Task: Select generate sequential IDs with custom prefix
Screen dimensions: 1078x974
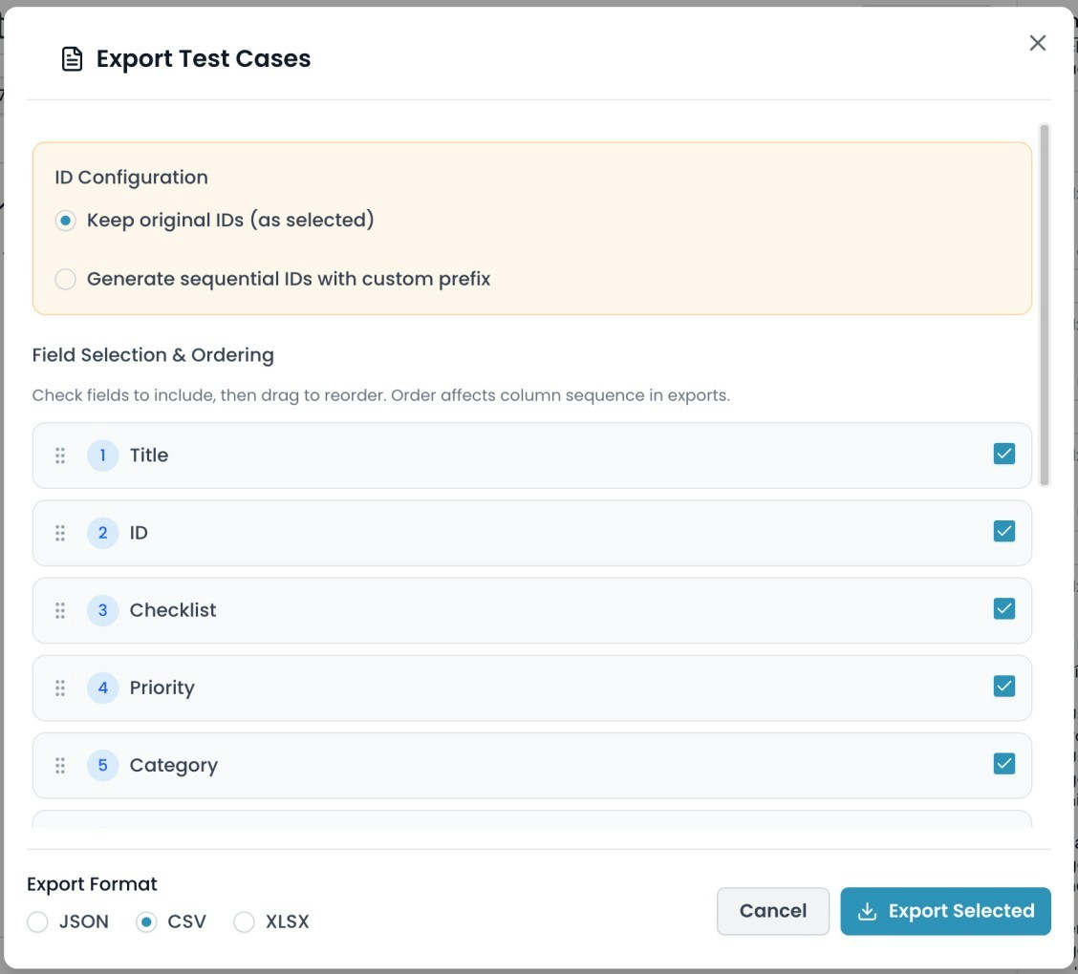Action: [x=65, y=279]
